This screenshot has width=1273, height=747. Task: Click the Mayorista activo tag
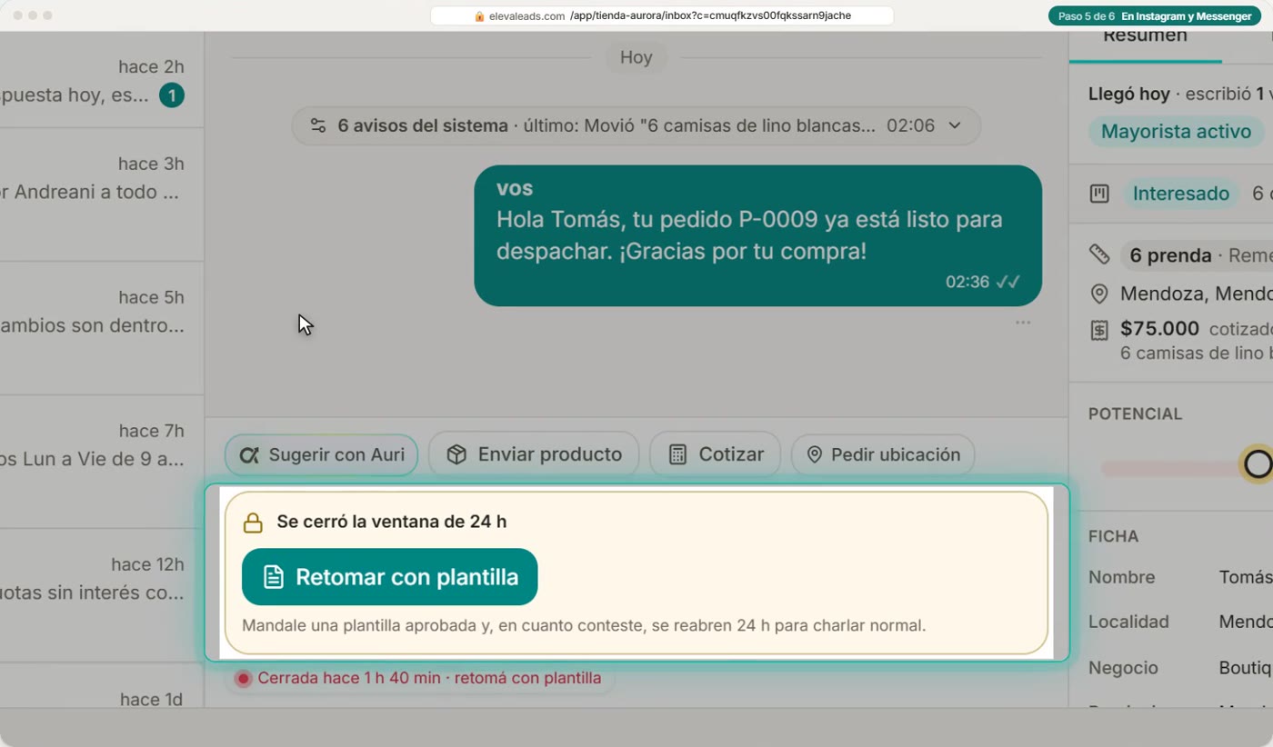coord(1176,132)
